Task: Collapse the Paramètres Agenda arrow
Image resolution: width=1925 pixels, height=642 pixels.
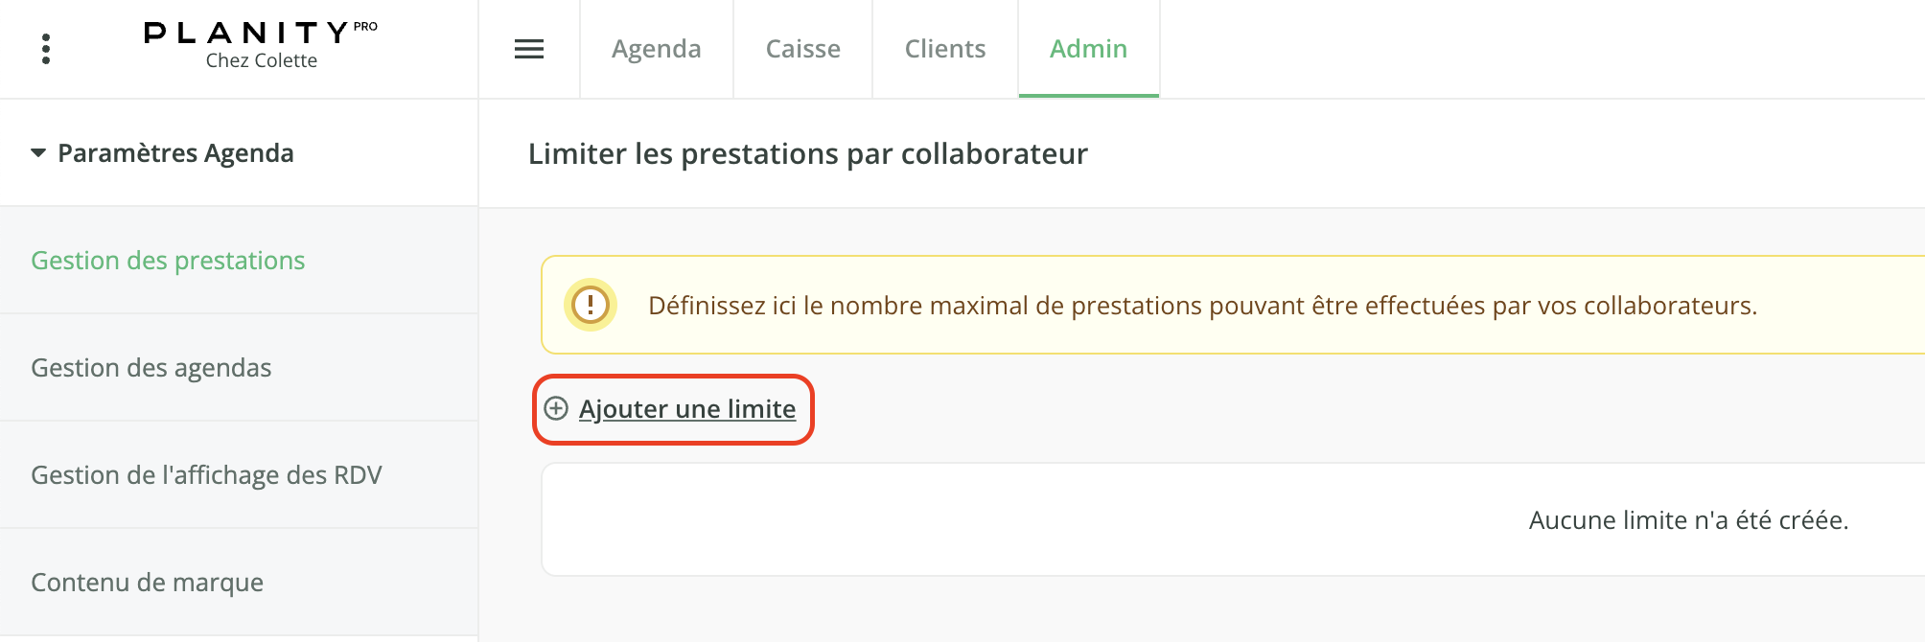Action: 38,153
